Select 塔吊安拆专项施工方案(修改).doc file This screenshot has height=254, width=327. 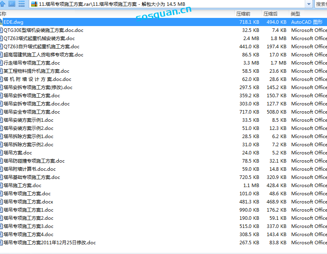tap(38, 88)
